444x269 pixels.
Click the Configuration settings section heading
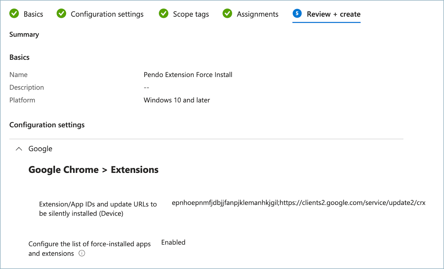47,125
